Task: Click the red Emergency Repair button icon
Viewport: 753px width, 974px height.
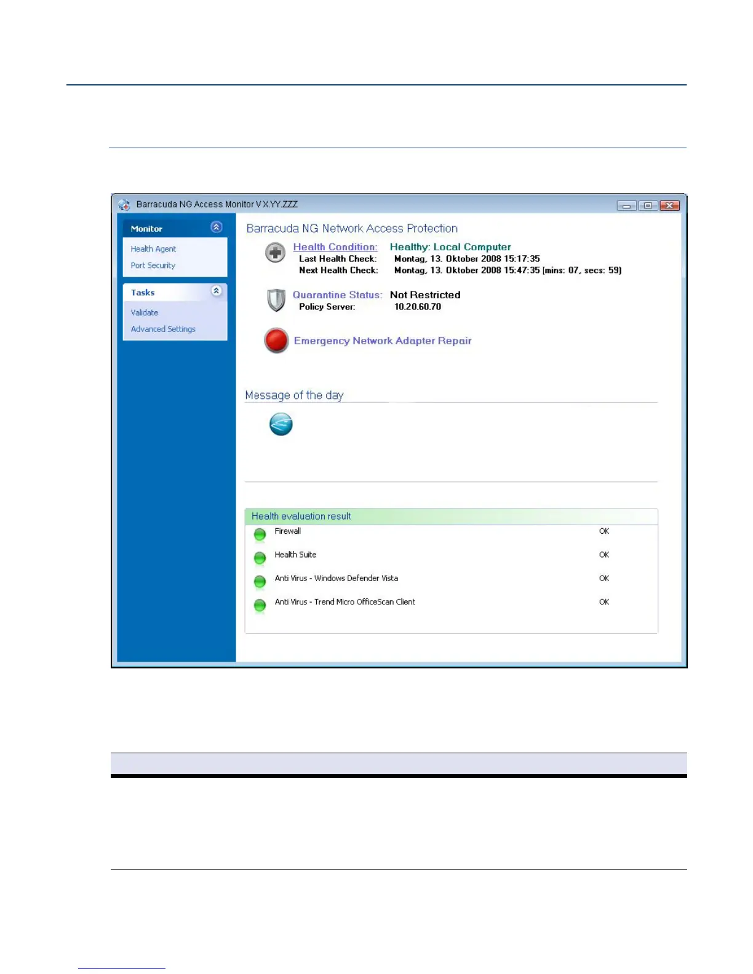Action: 276,340
